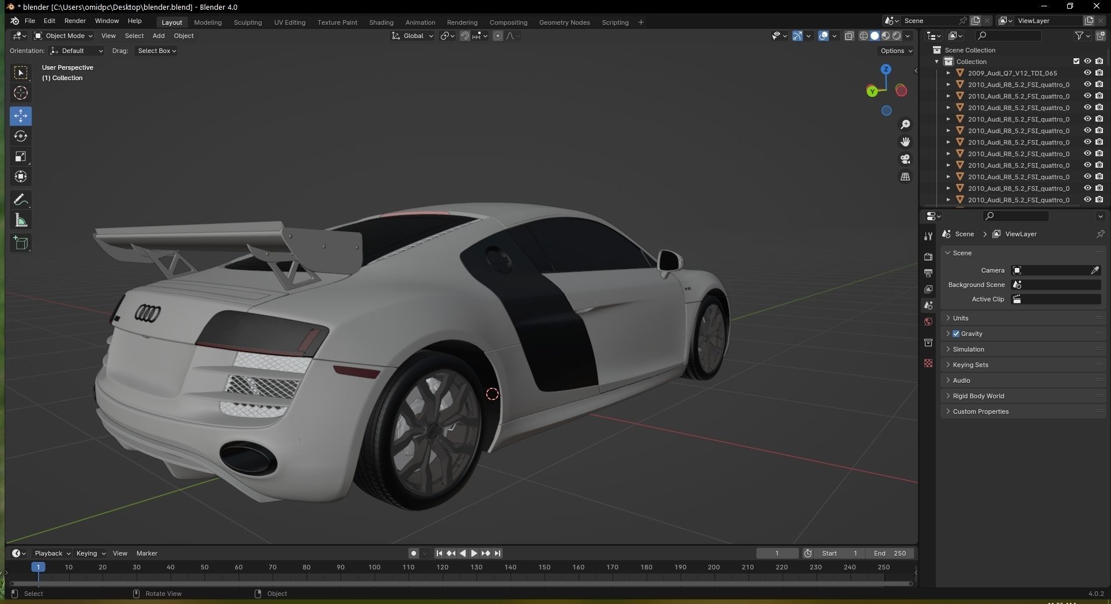1111x604 pixels.
Task: Open the Tool properties tab
Action: pyautogui.click(x=928, y=236)
